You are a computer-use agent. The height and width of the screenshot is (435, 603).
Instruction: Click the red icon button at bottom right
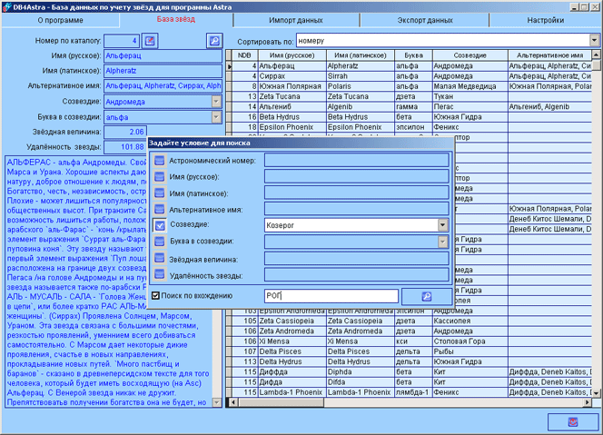click(x=572, y=421)
